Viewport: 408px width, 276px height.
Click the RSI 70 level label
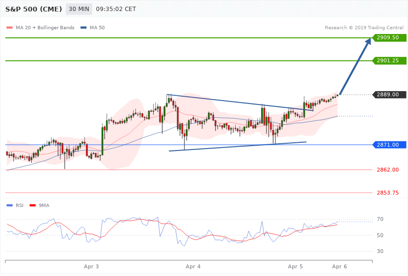pos(380,219)
